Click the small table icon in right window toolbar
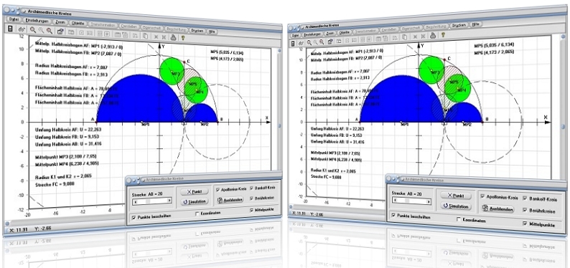 tap(339, 41)
